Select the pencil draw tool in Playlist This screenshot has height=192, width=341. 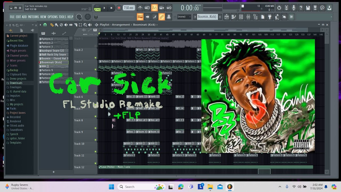(x=52, y=25)
